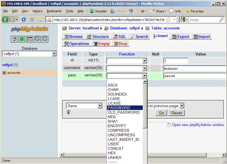227x164 pixels.
Task: Click the Firefox Back arrow button
Action: [x=5, y=20]
